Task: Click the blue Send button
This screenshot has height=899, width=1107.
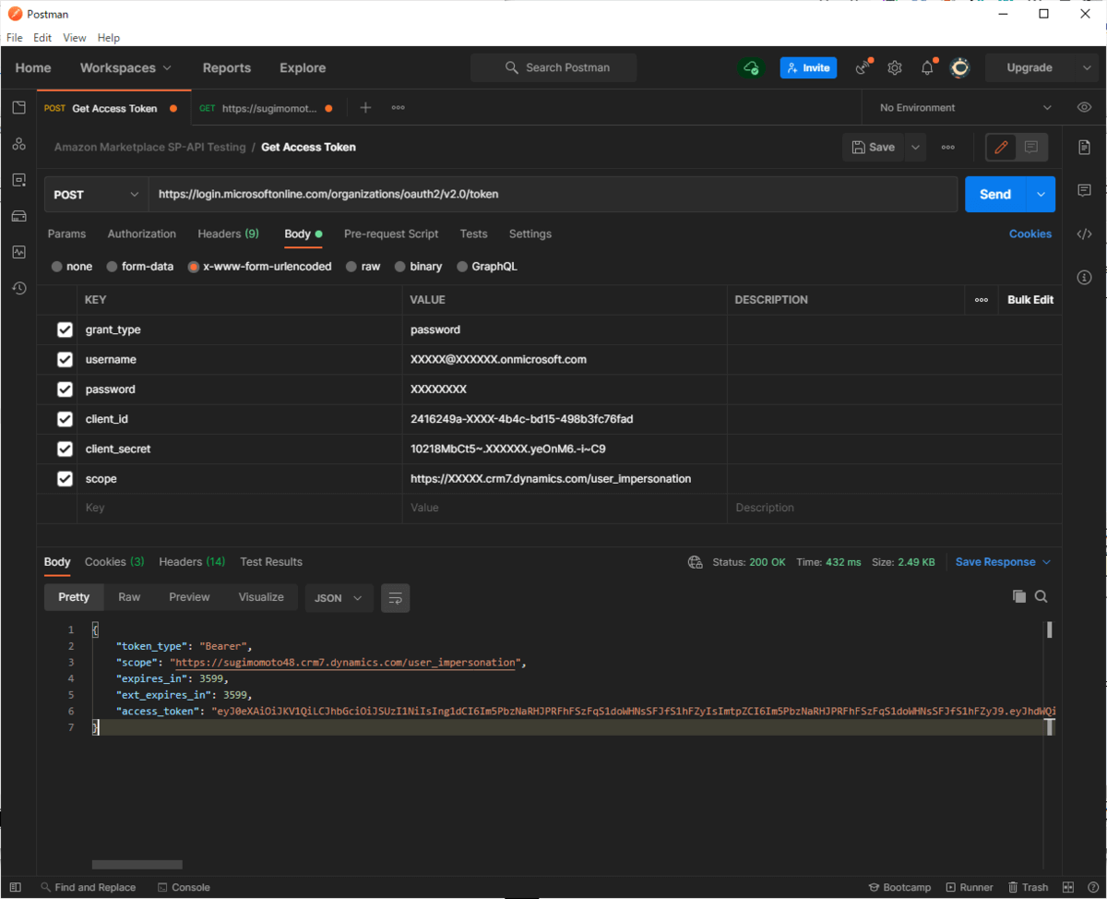Action: click(994, 195)
